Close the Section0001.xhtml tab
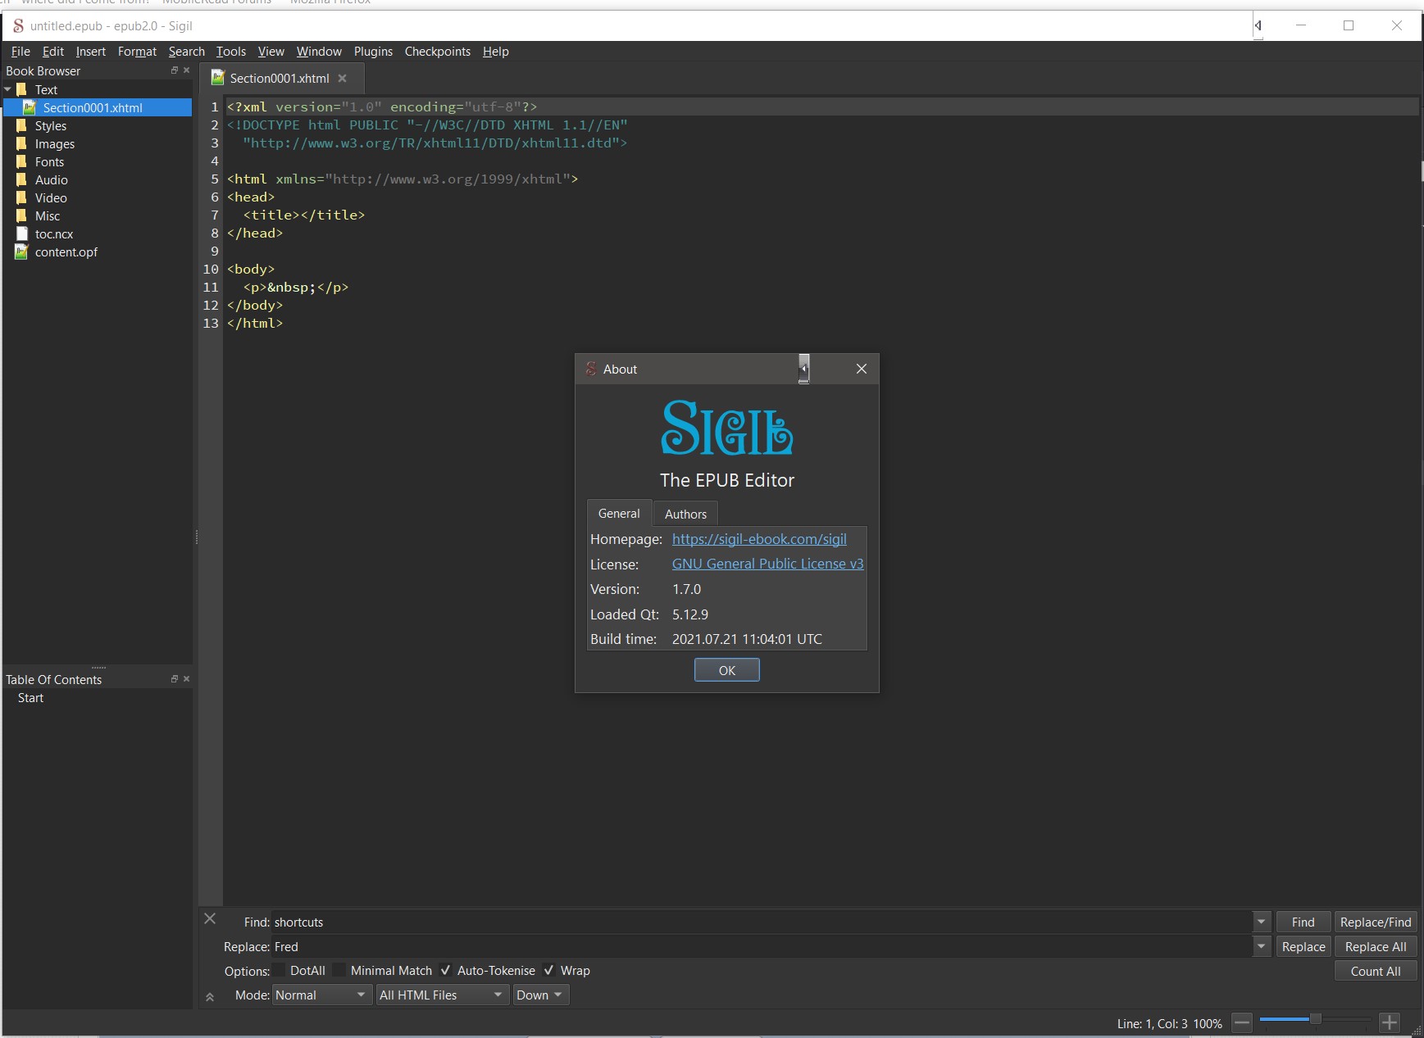 tap(343, 79)
